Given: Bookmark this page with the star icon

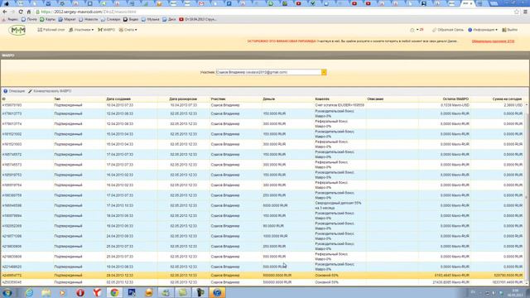Looking at the screenshot, I should click(517, 12).
